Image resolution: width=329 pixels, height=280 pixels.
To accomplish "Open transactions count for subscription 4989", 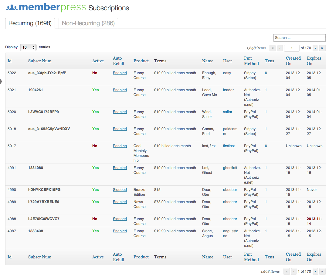I will click(x=266, y=202).
